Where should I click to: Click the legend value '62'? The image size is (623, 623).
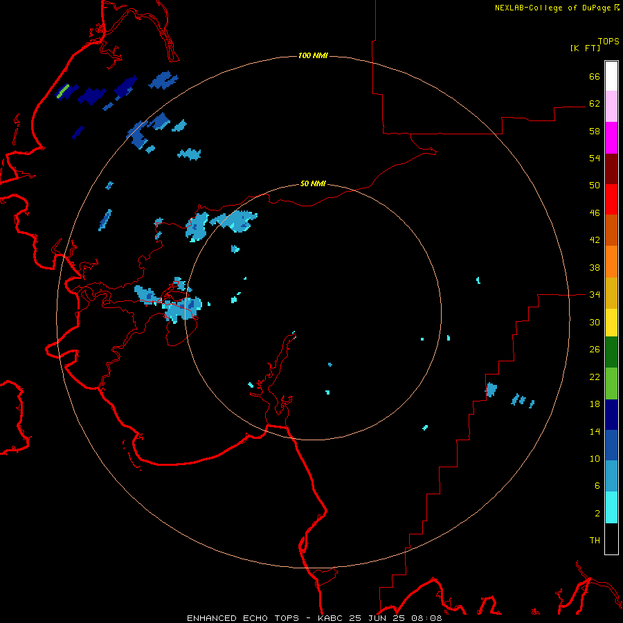click(x=595, y=104)
